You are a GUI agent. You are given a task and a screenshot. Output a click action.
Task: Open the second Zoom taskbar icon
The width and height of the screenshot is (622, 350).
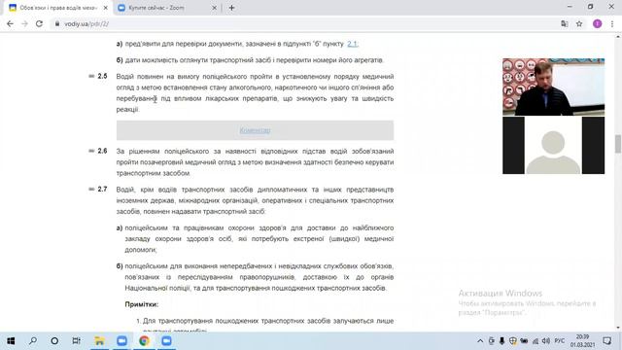coord(166,341)
